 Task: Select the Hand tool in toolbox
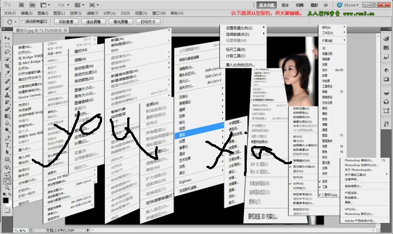pyautogui.click(x=7, y=181)
